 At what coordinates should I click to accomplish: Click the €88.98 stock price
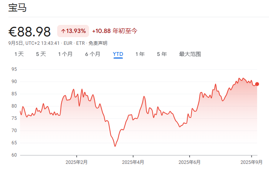coord(30,32)
